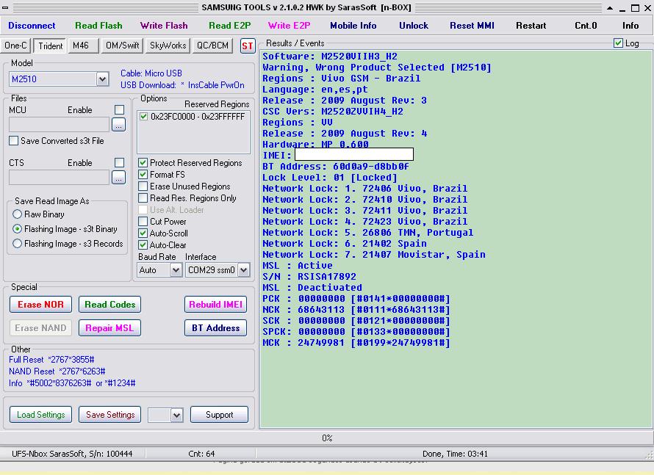
Task: Enable Erase Unused Regions checkbox
Action: pyautogui.click(x=143, y=186)
